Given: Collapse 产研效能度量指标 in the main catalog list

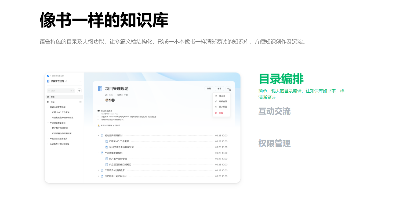Looking at the screenshot, I should 99,153.
